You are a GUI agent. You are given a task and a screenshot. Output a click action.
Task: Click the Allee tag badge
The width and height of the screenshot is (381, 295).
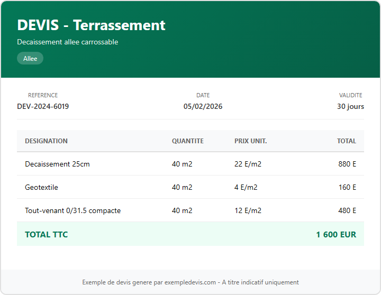click(30, 59)
